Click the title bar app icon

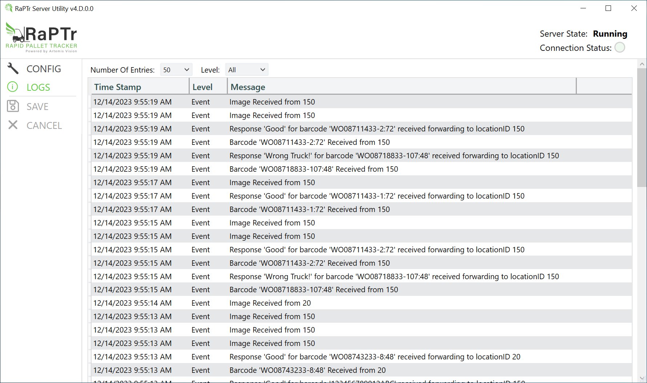coord(8,8)
